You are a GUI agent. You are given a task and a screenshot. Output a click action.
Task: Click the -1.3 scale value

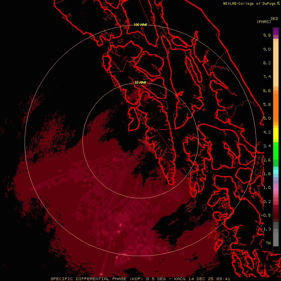coord(266,229)
